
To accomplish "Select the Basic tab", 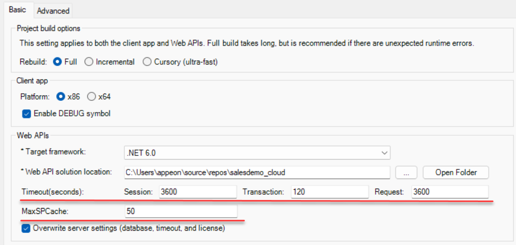I will pos(17,10).
